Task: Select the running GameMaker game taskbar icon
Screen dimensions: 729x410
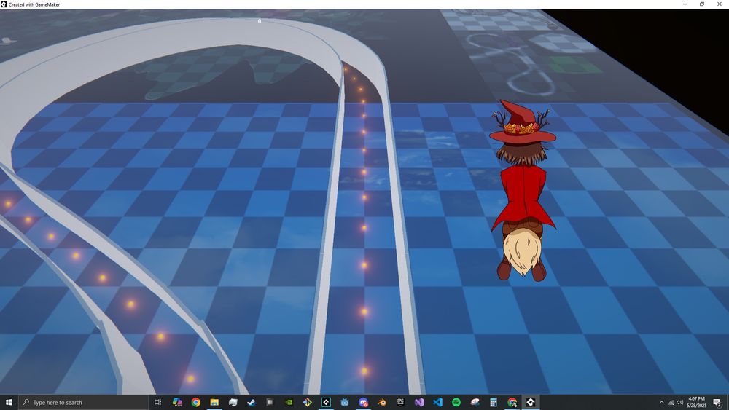Action: (x=531, y=402)
